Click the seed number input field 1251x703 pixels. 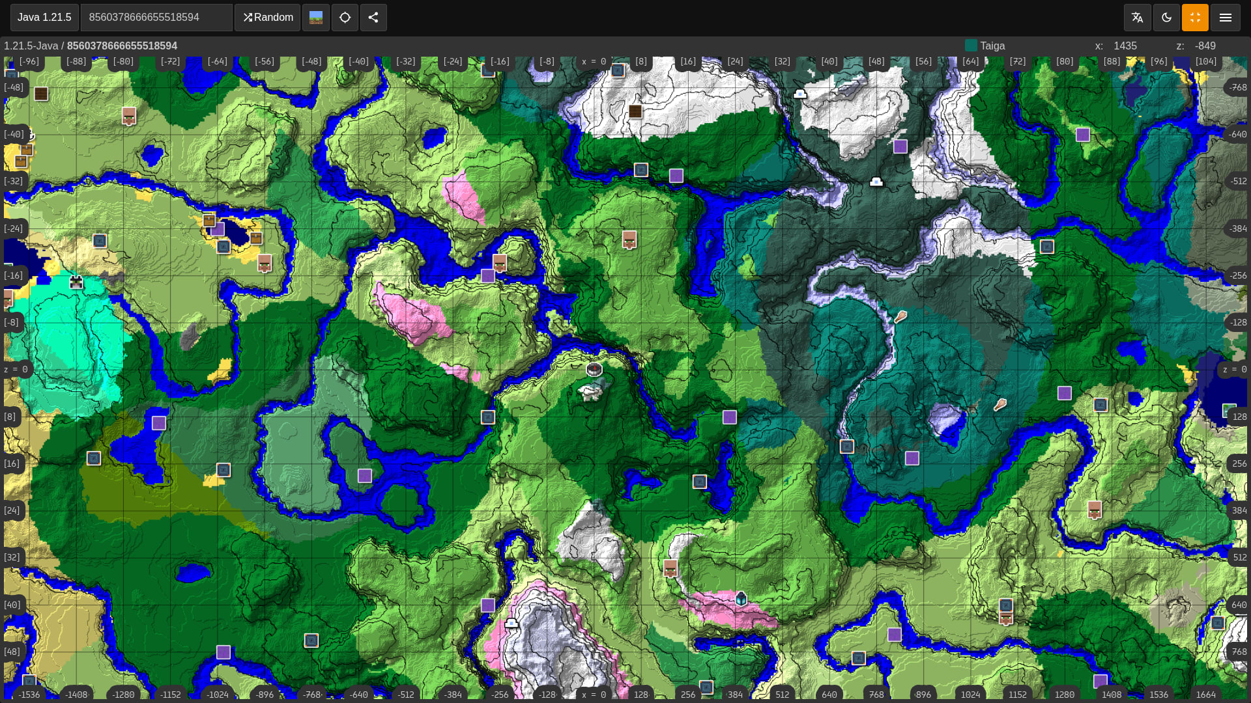point(156,18)
